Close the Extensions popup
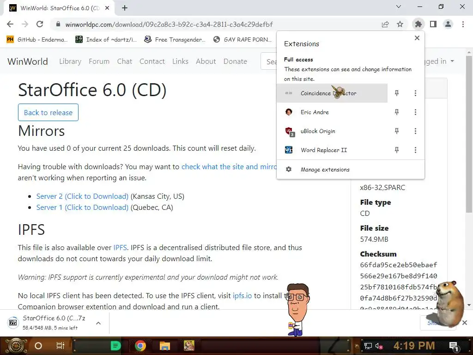The width and height of the screenshot is (473, 355). coord(417,38)
